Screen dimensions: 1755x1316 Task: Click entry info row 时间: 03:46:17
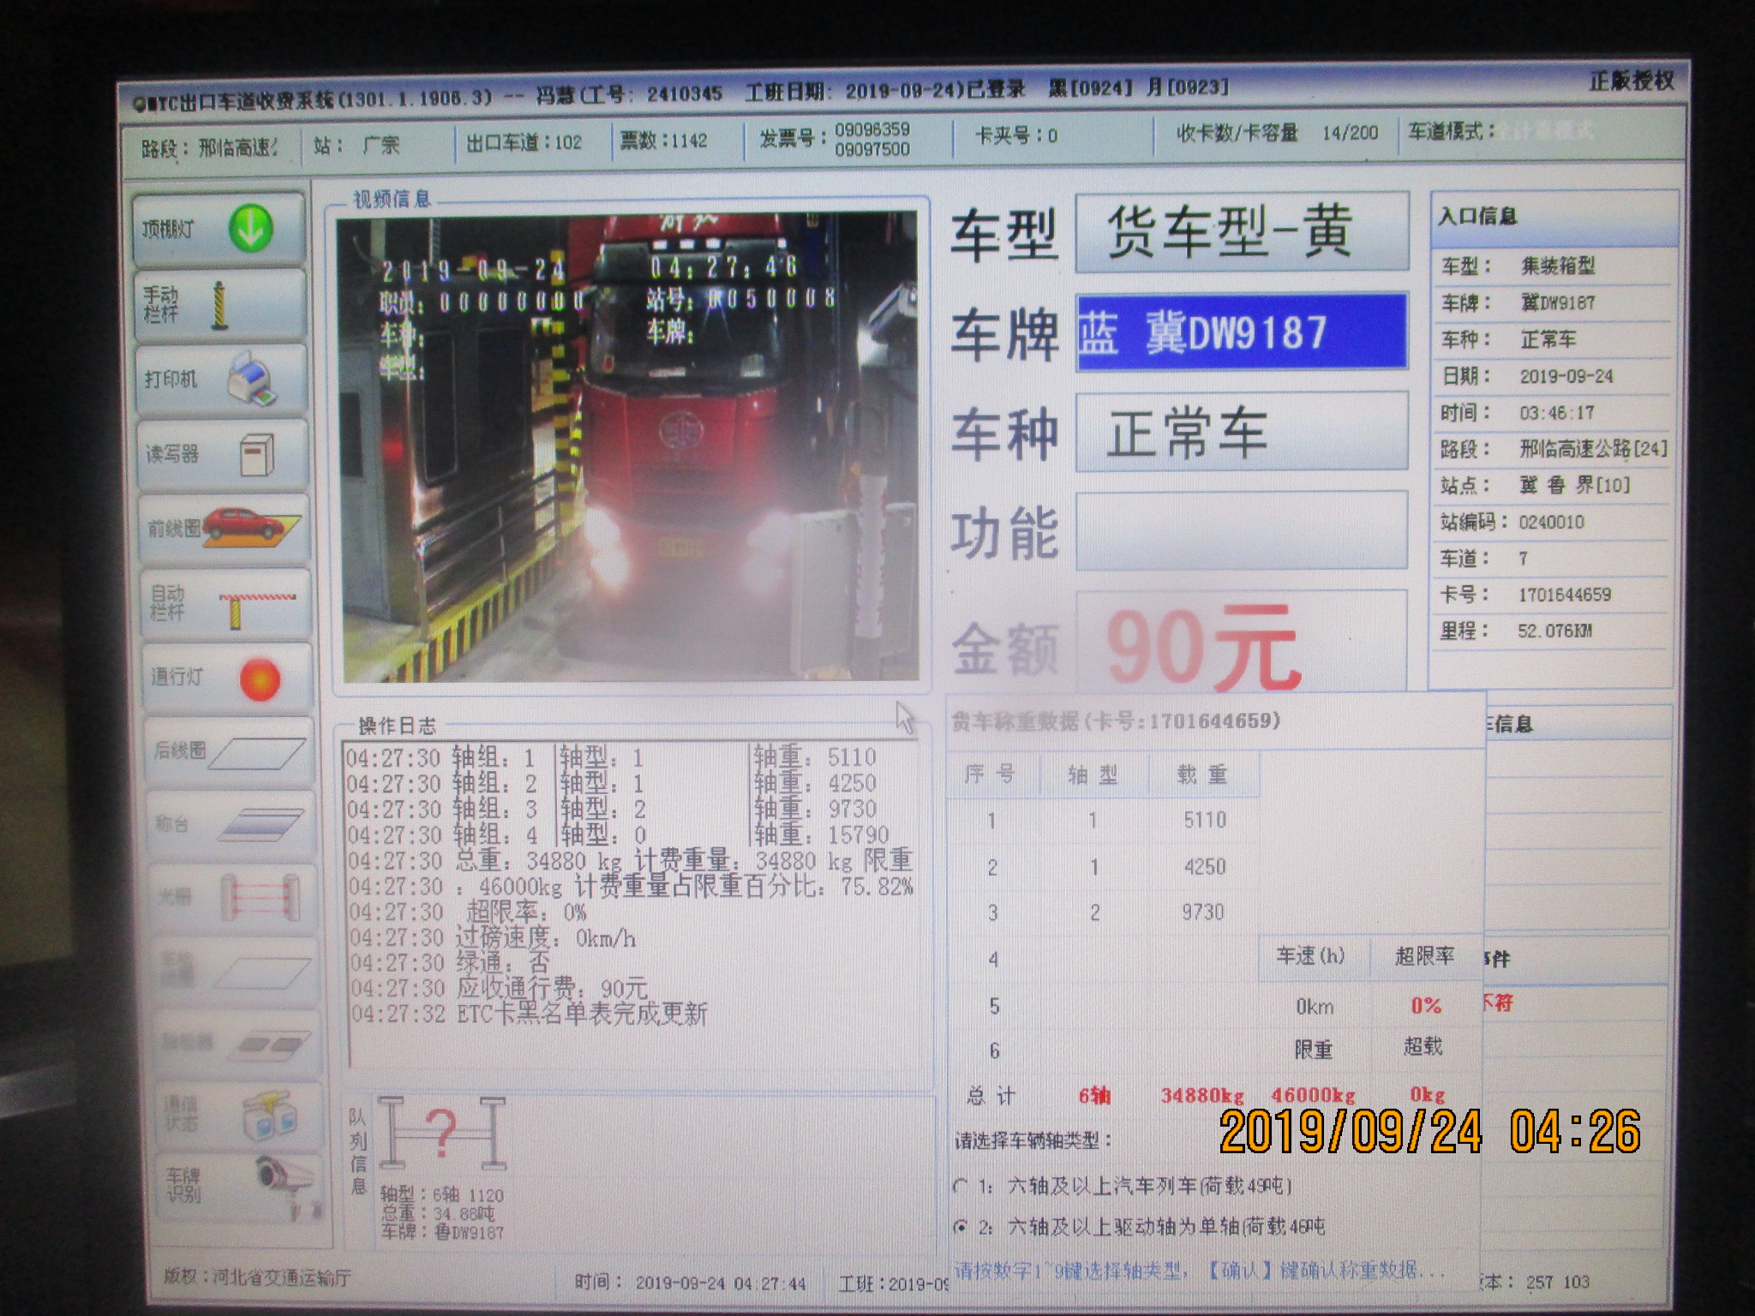tap(1553, 414)
